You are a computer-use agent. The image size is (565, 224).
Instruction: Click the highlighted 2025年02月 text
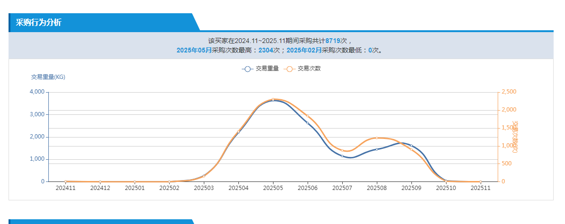pos(304,50)
